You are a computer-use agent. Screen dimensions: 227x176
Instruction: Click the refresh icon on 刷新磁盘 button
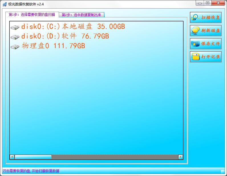coord(195,30)
